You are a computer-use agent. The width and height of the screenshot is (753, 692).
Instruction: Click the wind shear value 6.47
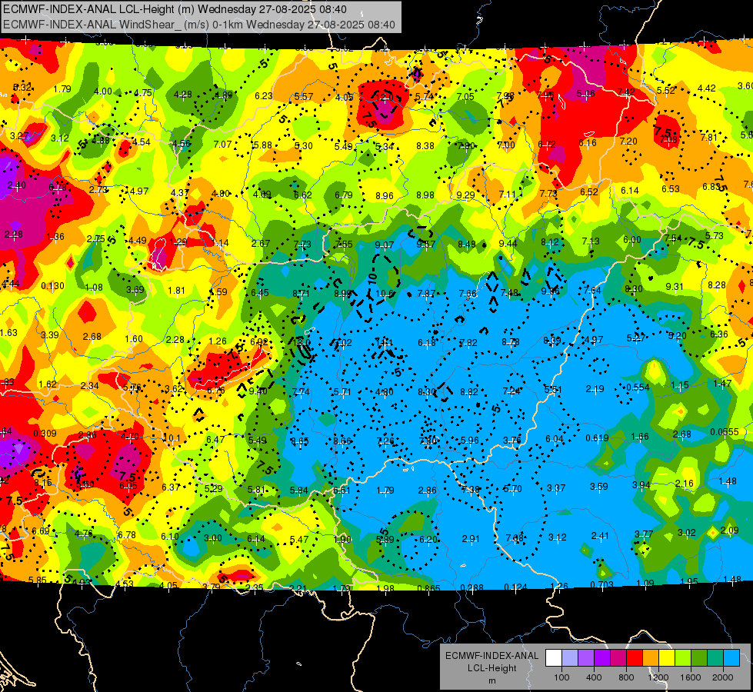pos(215,439)
